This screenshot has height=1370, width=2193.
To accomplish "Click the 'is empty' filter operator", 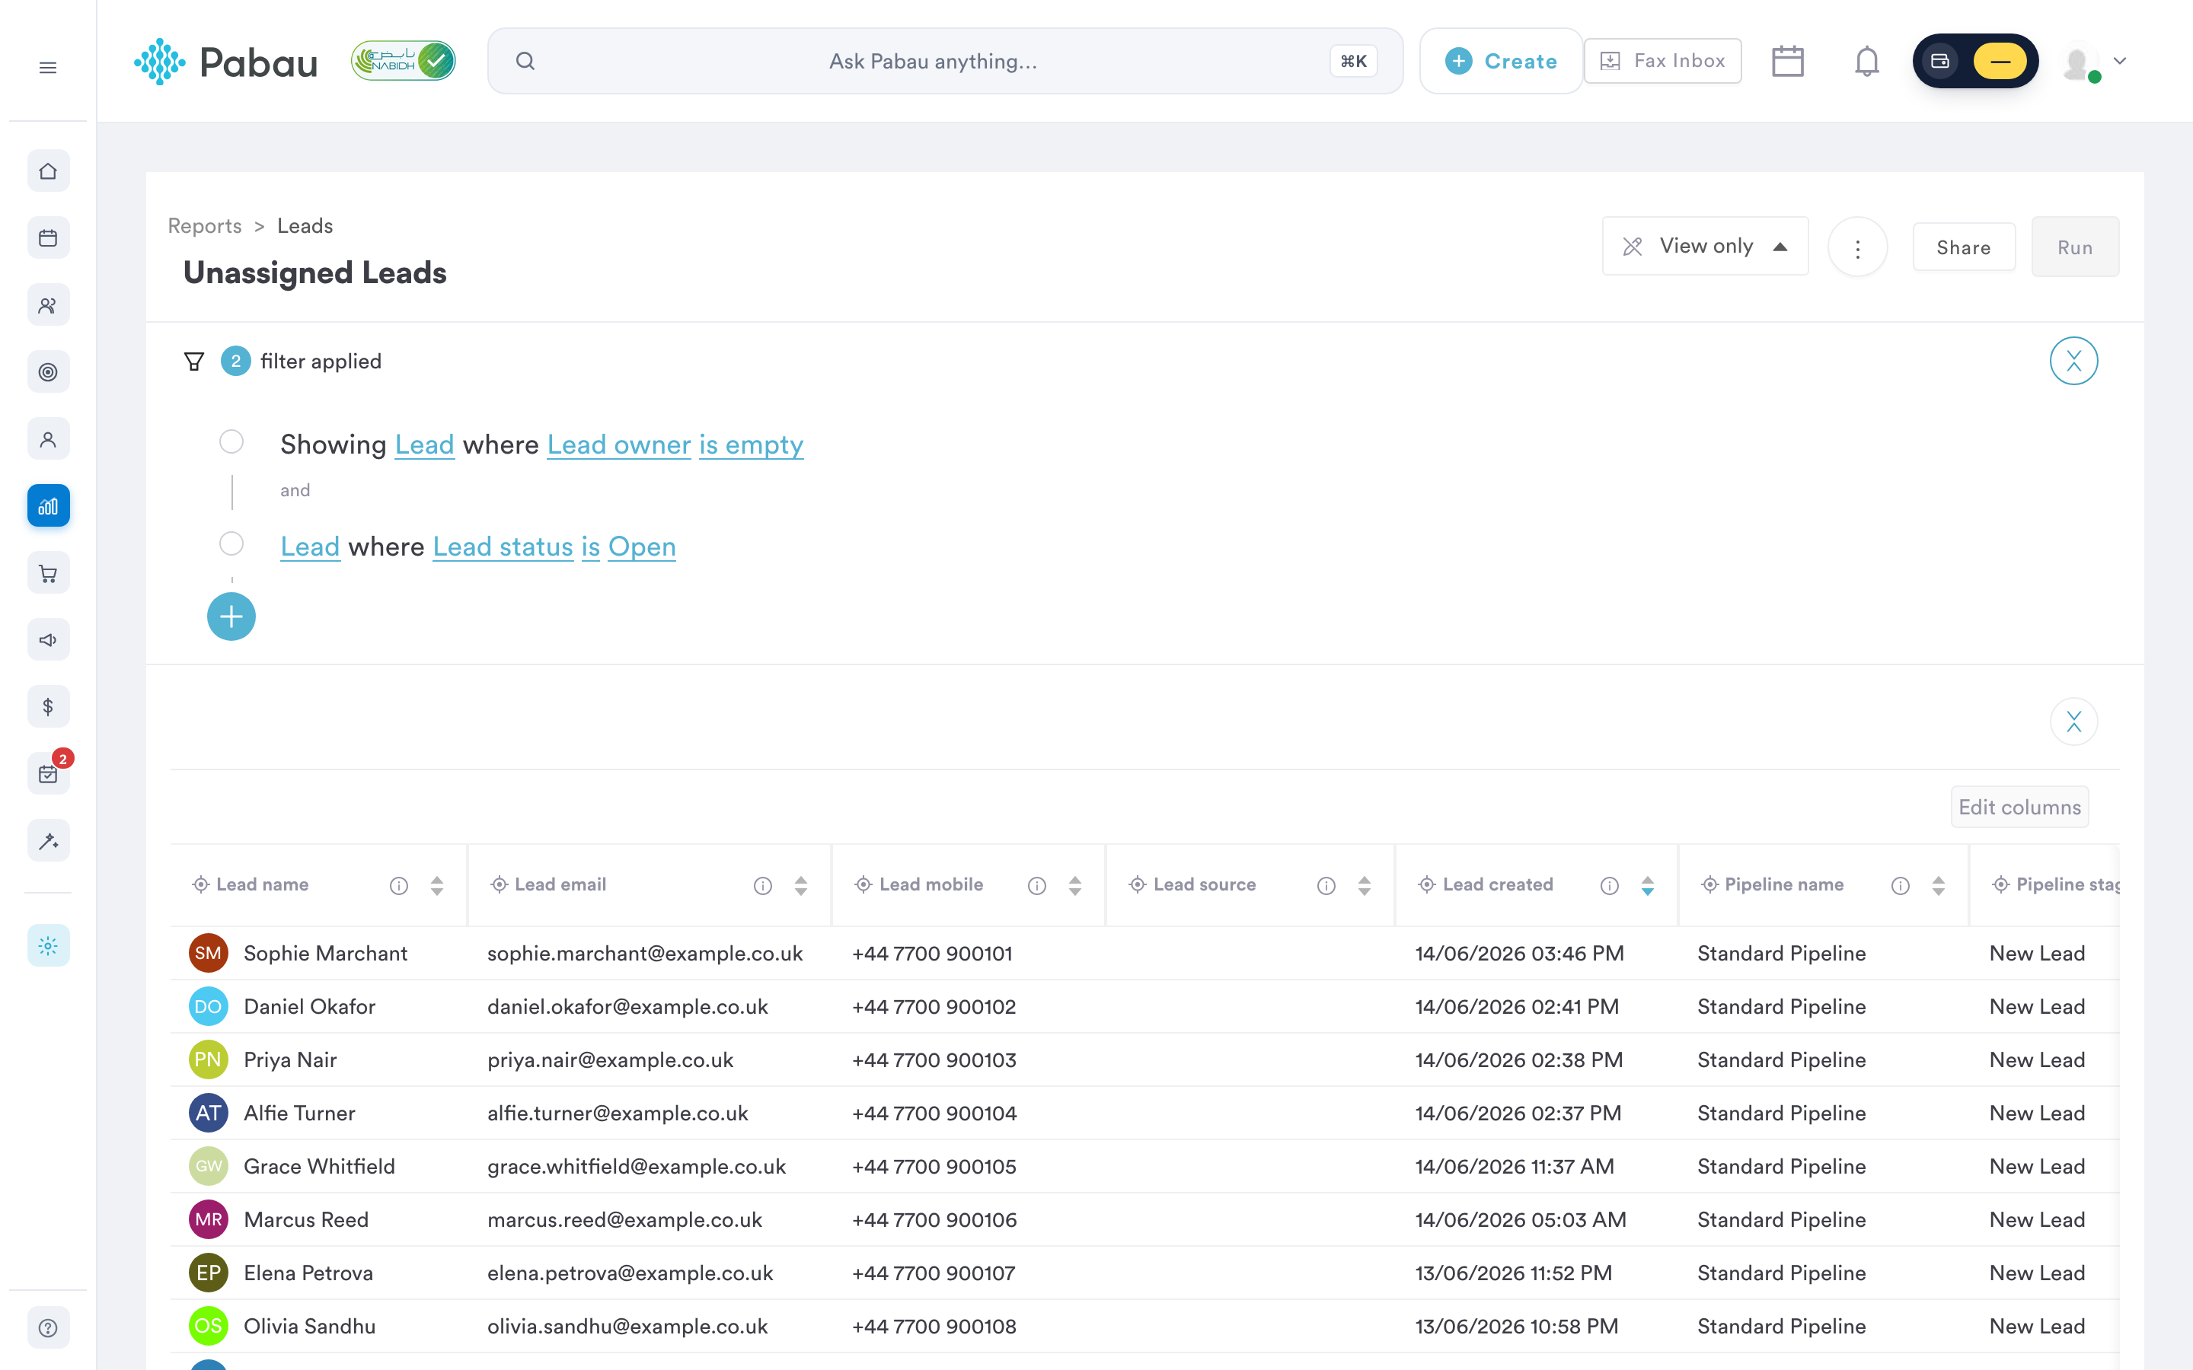I will click(752, 445).
